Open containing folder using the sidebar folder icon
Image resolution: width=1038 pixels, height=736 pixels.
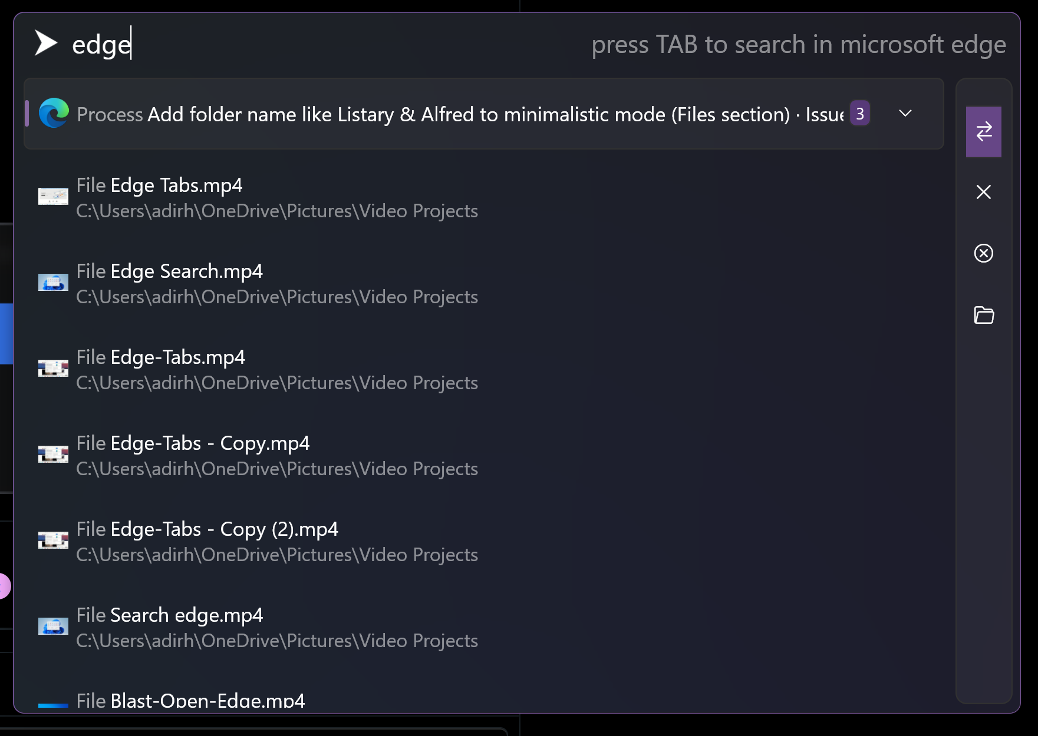tap(983, 315)
